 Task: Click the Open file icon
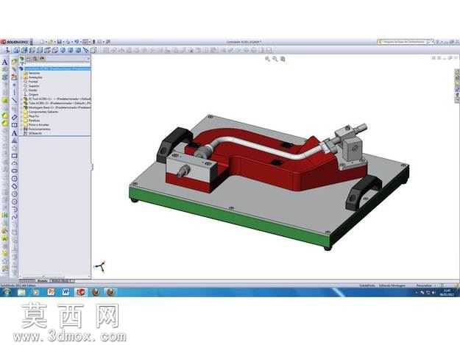click(51, 42)
